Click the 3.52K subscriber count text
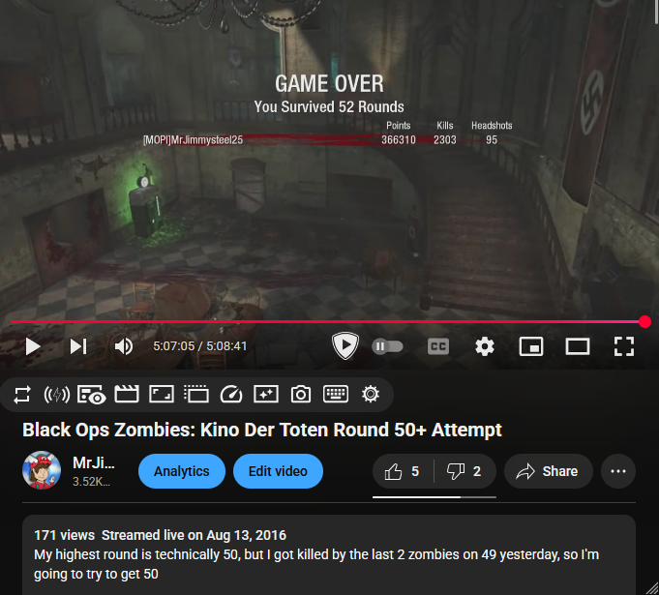Image resolution: width=659 pixels, height=595 pixels. (x=91, y=482)
